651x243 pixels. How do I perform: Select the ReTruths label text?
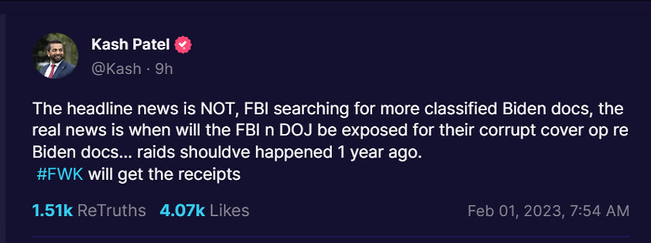point(112,210)
